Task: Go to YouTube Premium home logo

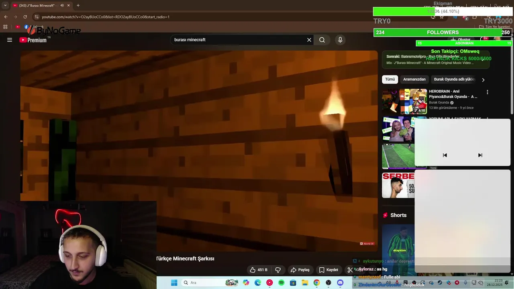Action: click(33, 40)
